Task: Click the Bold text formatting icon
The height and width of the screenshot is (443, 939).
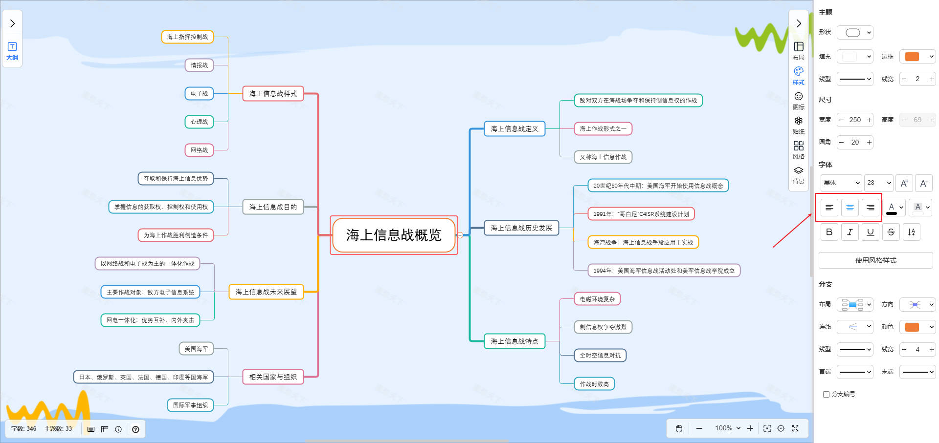Action: [829, 232]
